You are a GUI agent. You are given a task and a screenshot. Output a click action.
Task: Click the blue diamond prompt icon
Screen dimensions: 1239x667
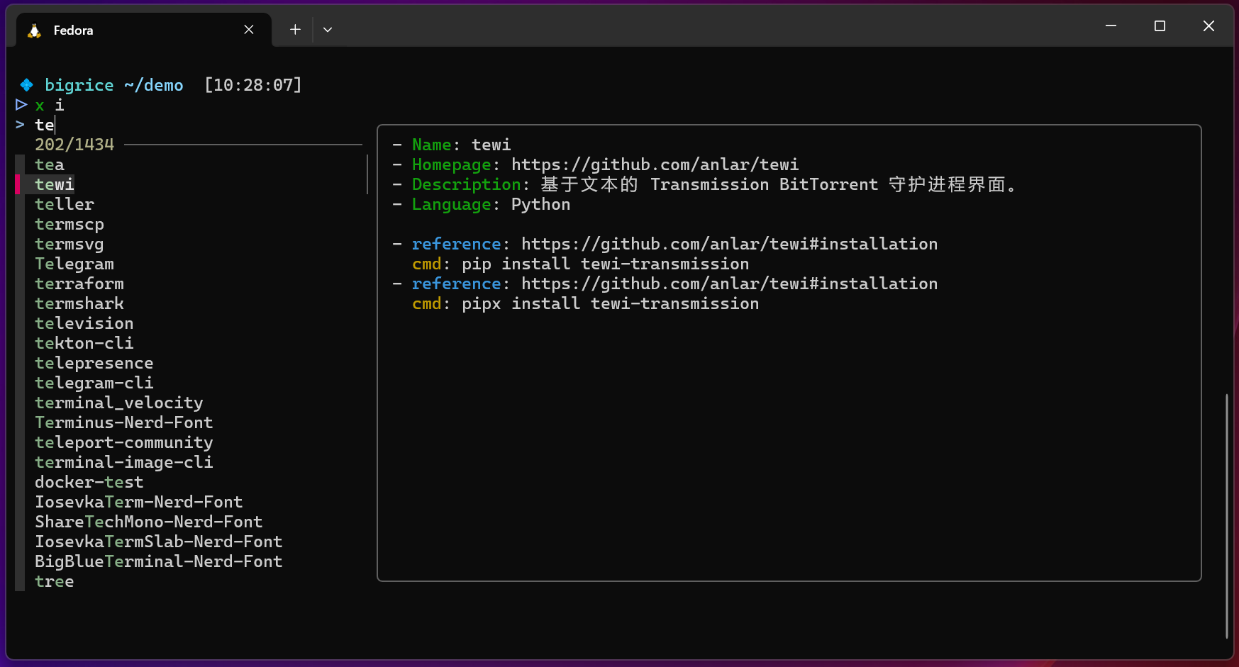26,85
